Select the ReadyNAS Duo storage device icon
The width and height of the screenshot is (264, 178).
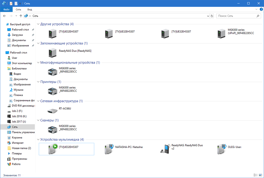52,52
